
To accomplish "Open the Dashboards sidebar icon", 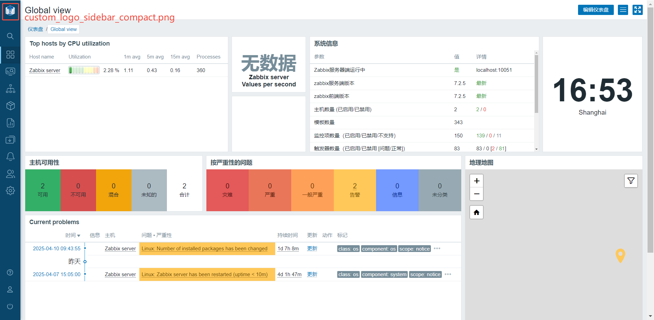I will (x=10, y=54).
